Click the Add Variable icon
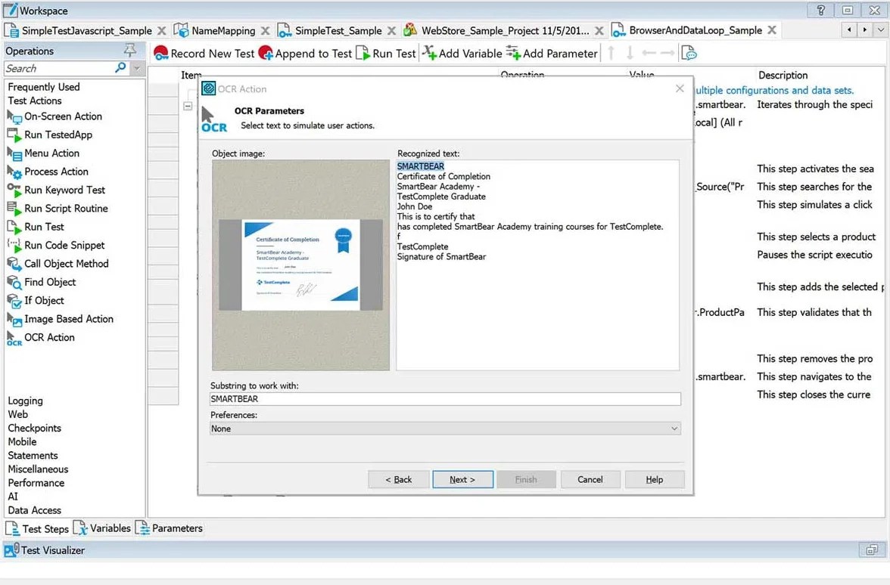The image size is (890, 585). tap(429, 54)
